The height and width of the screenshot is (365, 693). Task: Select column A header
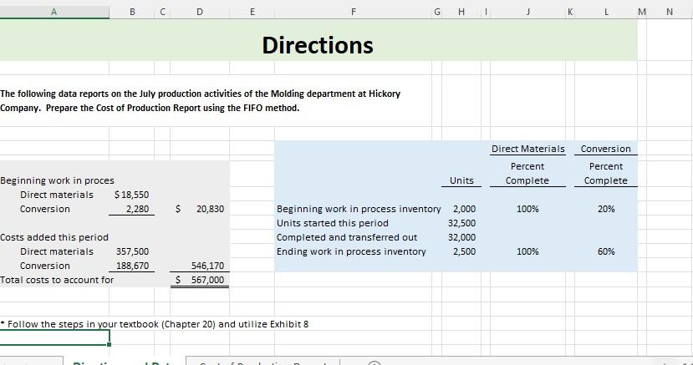[x=54, y=13]
